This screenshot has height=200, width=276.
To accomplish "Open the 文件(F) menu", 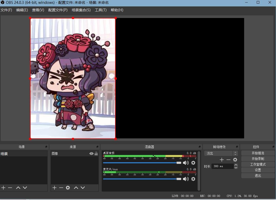I will coord(6,10).
